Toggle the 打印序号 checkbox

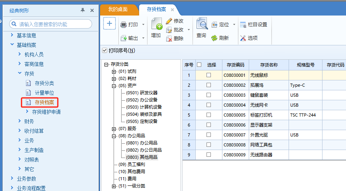click(105, 51)
